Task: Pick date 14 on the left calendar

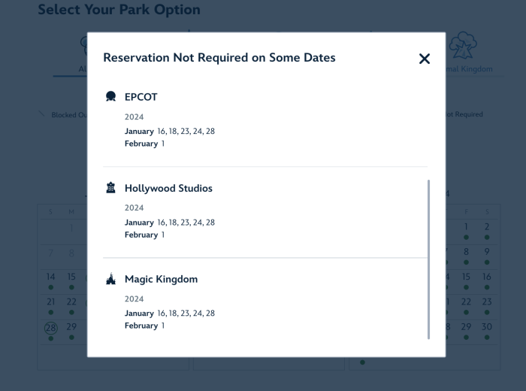Action: click(50, 277)
